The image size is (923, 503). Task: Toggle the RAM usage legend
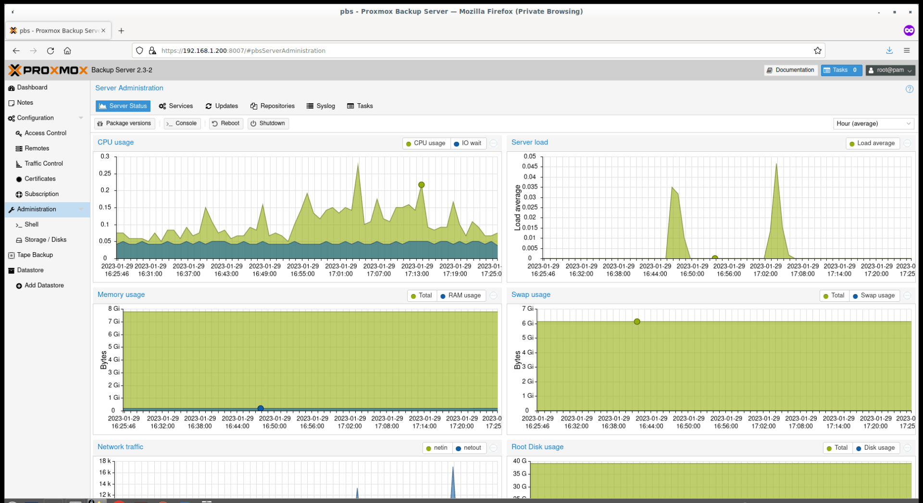point(461,295)
